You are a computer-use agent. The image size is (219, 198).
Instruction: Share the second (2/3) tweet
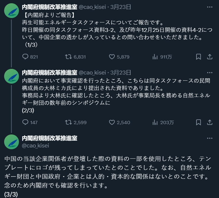point(210,122)
